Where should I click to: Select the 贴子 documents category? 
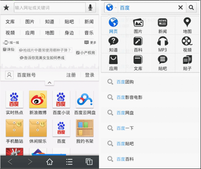point(187,63)
